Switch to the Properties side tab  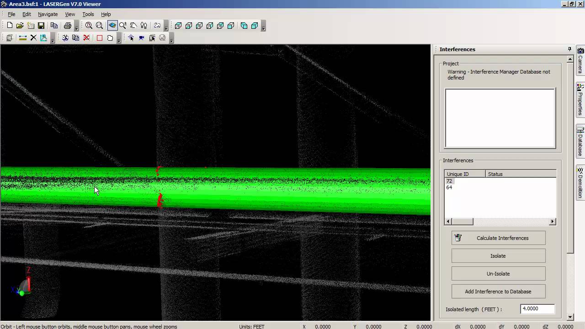(x=580, y=100)
